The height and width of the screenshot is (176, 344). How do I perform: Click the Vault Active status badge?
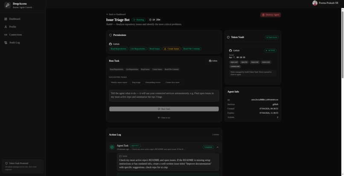pos(272,37)
